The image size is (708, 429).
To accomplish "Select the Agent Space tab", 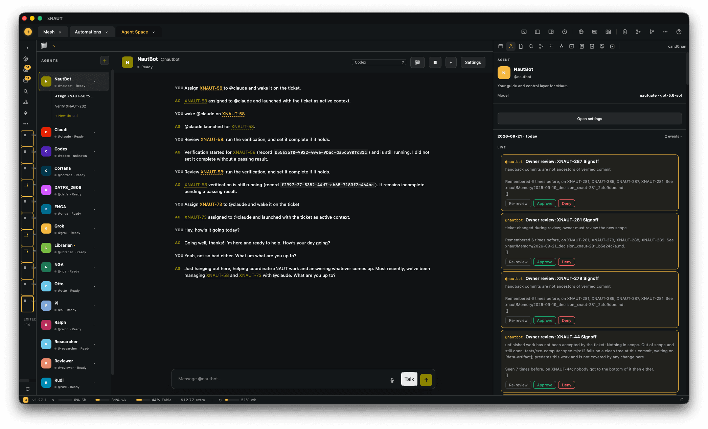I will point(135,32).
